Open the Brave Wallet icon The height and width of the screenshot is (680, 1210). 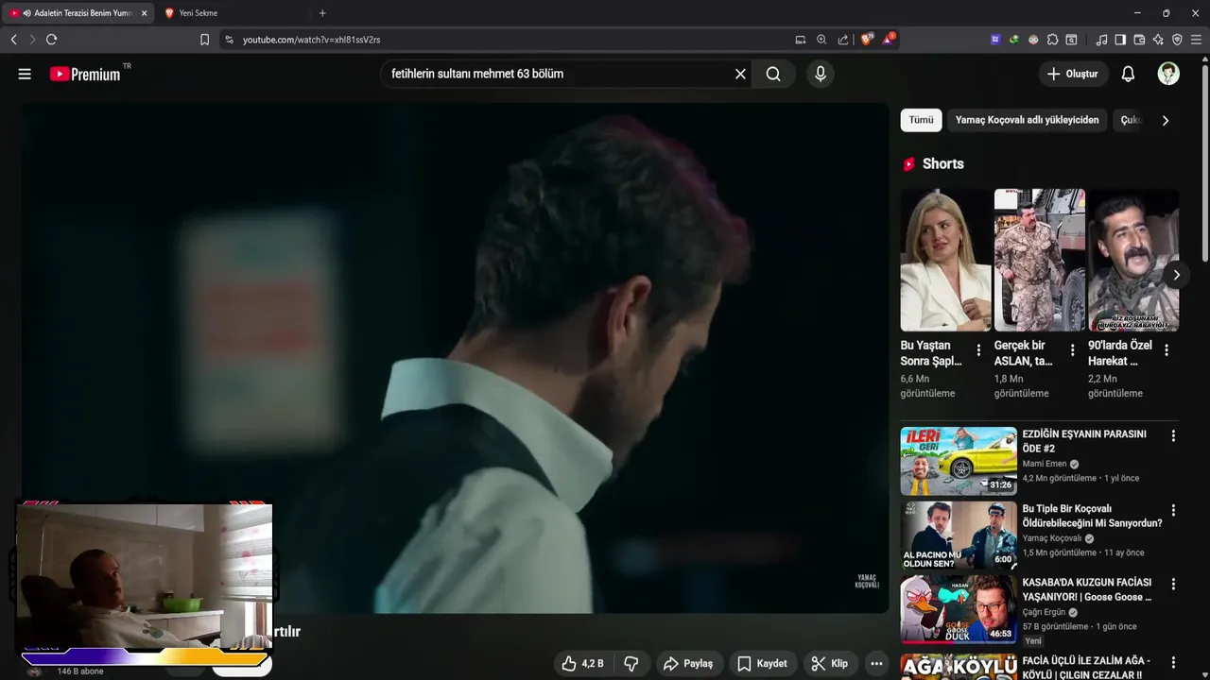[1139, 40]
